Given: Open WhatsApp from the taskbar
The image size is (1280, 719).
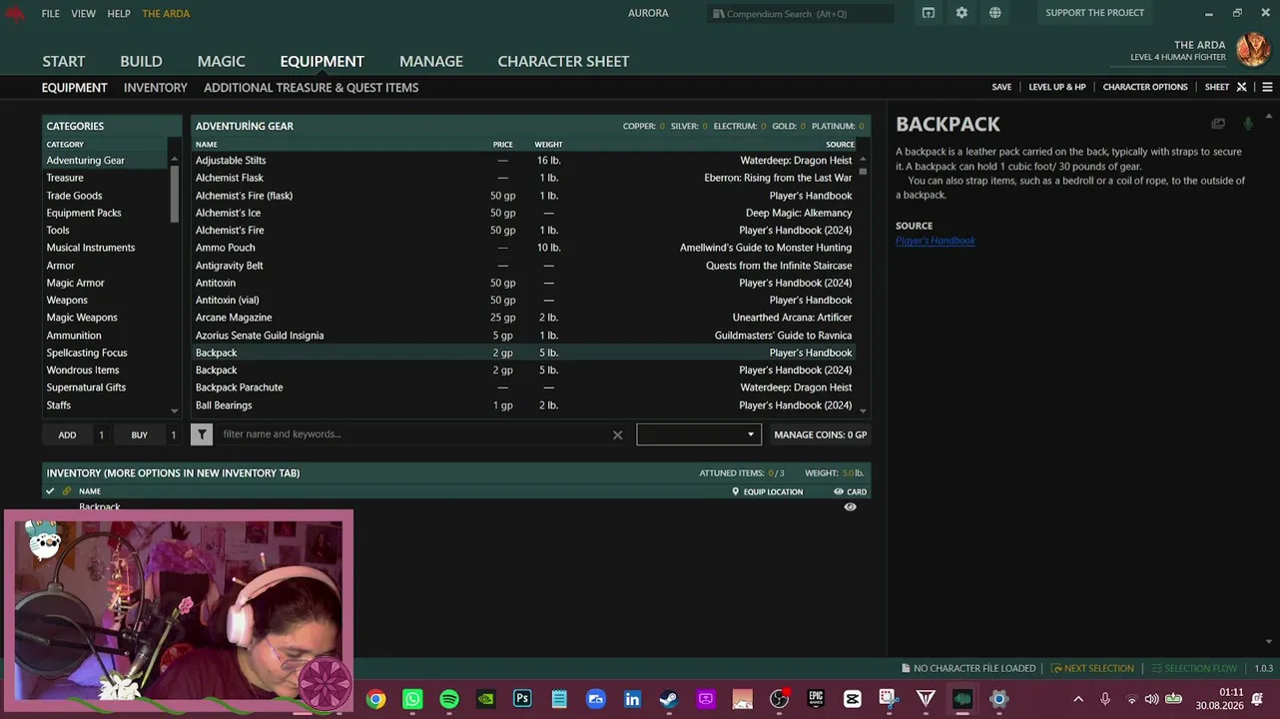Looking at the screenshot, I should pyautogui.click(x=412, y=699).
